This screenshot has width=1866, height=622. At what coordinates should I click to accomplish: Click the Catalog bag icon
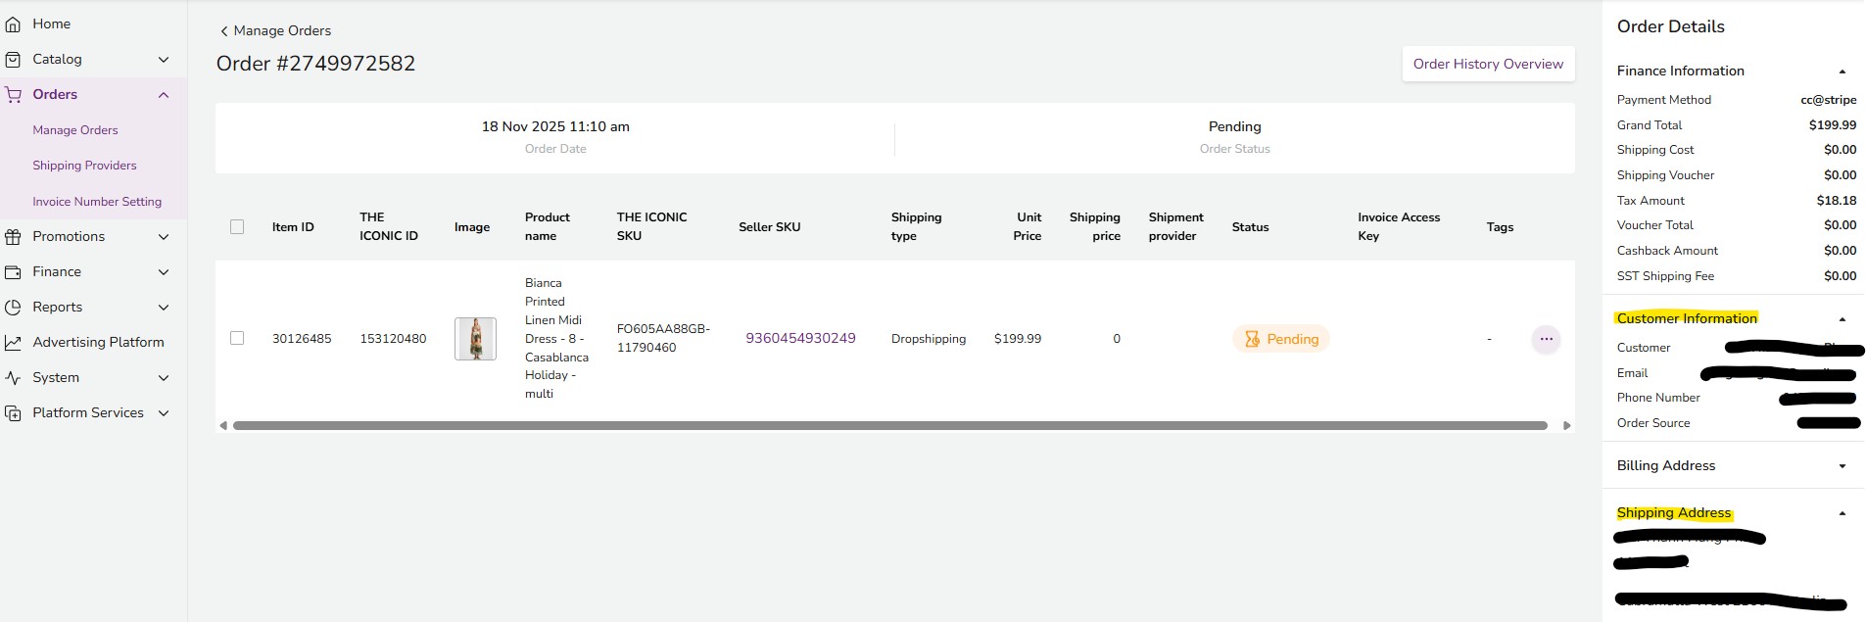pos(13,60)
